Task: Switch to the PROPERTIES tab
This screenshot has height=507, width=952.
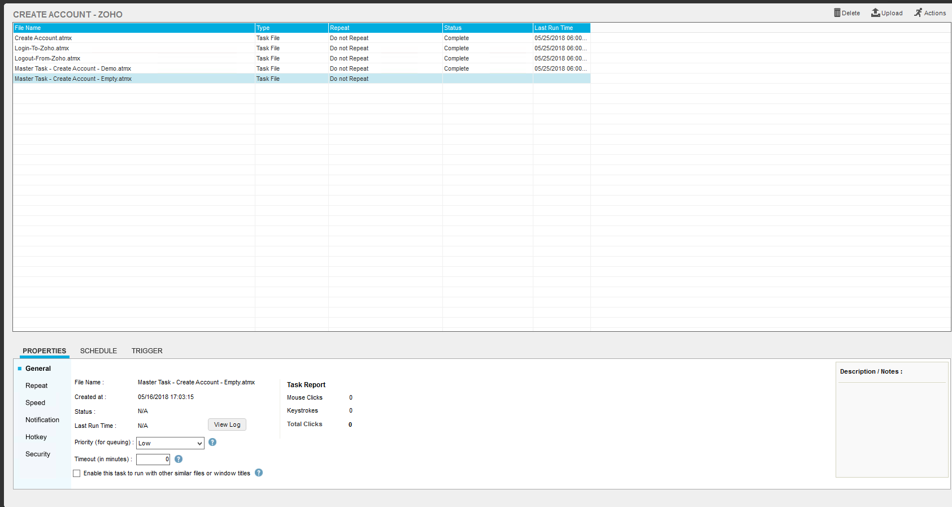Action: click(45, 351)
